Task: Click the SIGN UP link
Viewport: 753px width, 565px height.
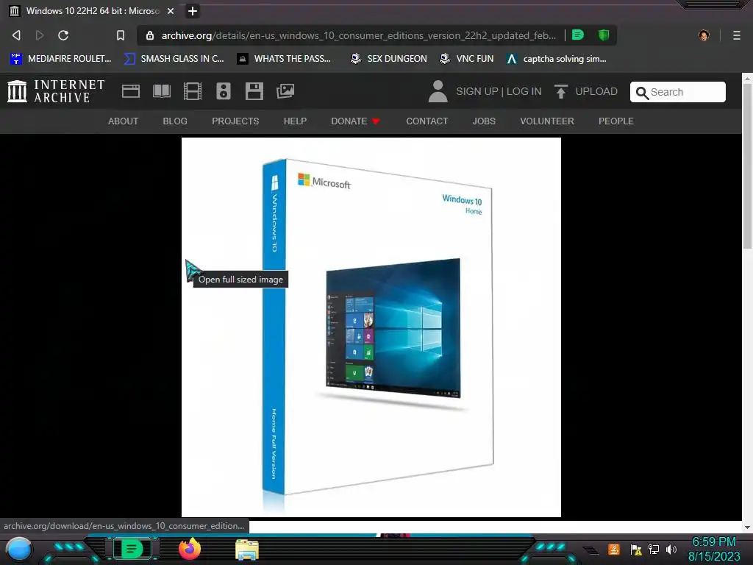Action: tap(477, 91)
